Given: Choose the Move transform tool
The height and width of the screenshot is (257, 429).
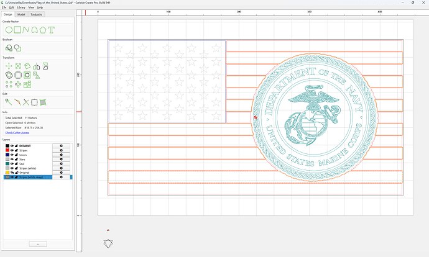Looking at the screenshot, I should 9,66.
